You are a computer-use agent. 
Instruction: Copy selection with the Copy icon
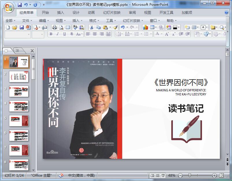click(x=98, y=27)
